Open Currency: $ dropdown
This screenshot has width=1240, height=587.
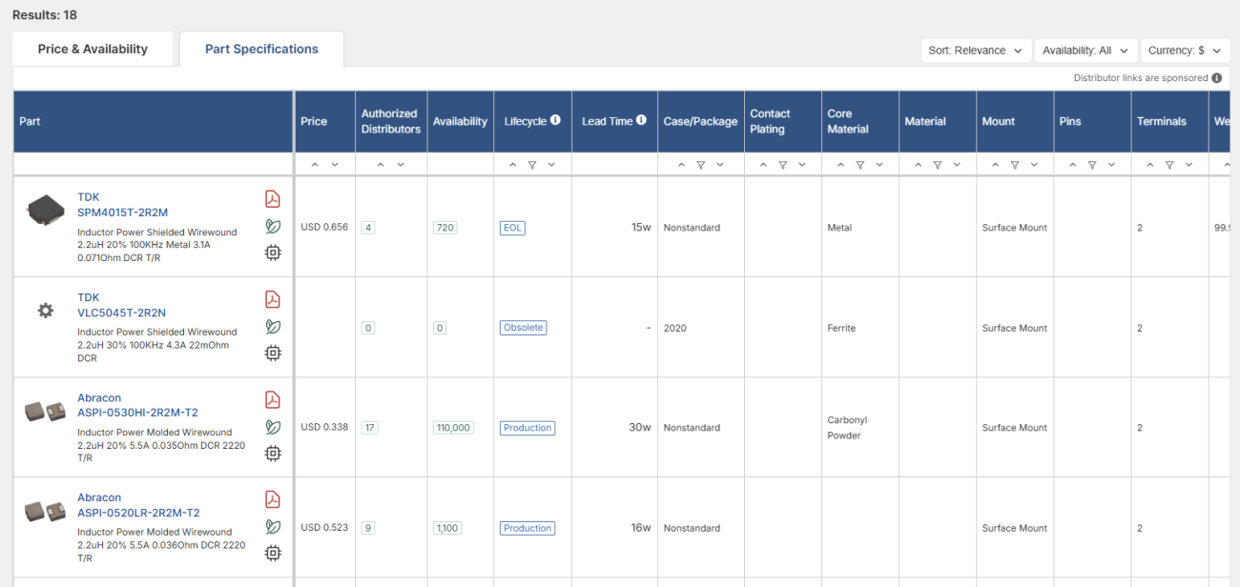1183,51
